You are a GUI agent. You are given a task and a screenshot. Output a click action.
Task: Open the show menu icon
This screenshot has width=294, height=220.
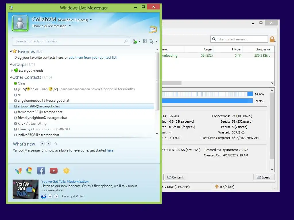coord(152,41)
